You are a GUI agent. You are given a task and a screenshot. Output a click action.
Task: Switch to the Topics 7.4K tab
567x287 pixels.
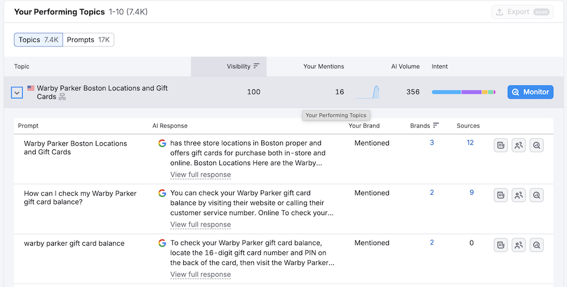pyautogui.click(x=39, y=40)
